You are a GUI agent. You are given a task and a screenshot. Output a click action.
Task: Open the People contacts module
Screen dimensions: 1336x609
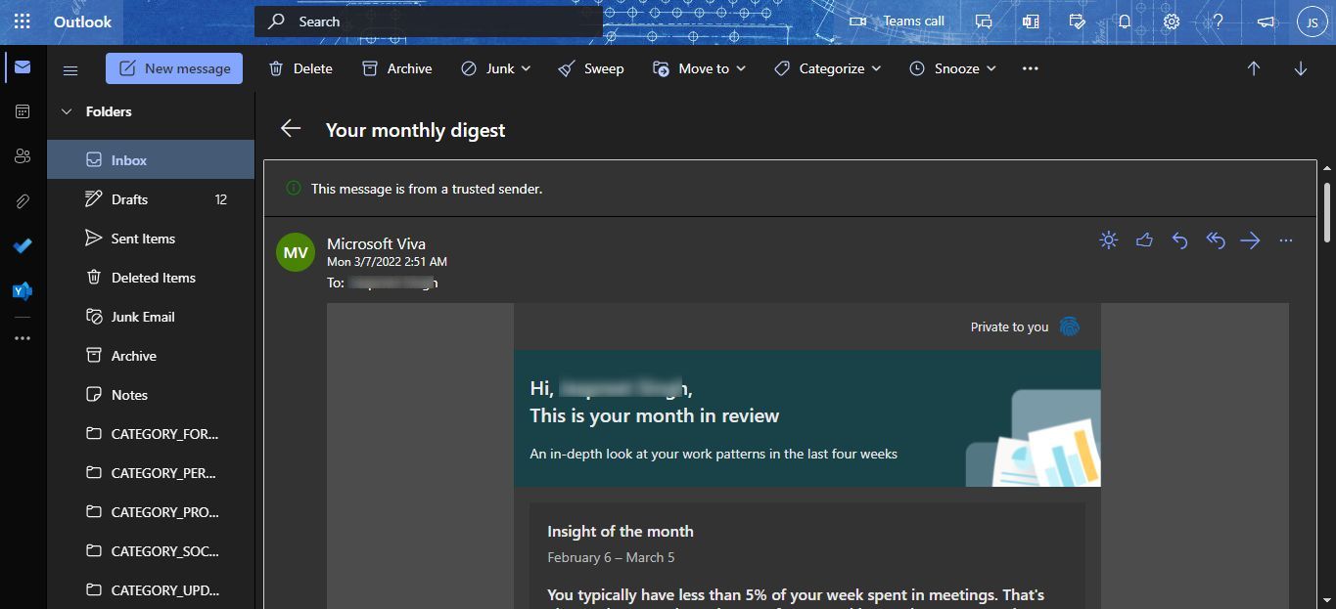(x=23, y=156)
